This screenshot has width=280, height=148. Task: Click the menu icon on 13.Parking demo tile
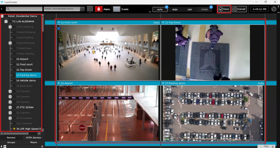tap(163, 83)
